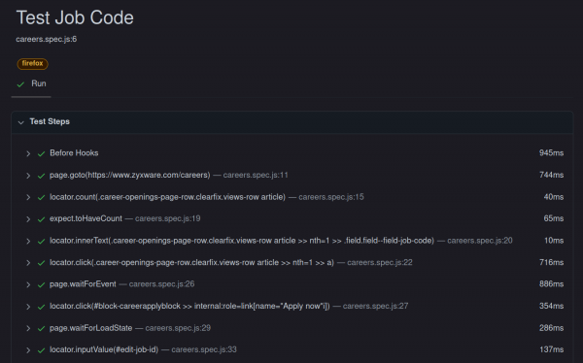Image resolution: width=583 pixels, height=363 pixels.
Task: Expand the locator.inputValue #edit-job-id step
Action: click(x=28, y=350)
